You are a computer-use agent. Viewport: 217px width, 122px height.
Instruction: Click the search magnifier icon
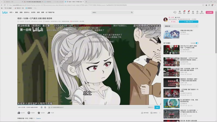tap(132, 12)
